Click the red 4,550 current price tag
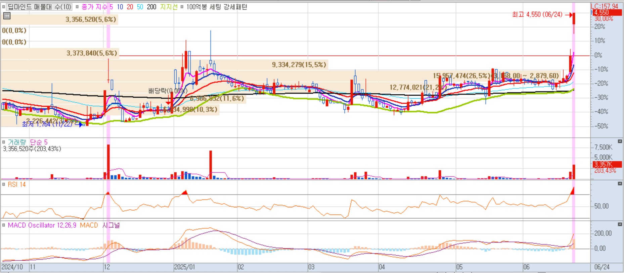 click(x=607, y=12)
